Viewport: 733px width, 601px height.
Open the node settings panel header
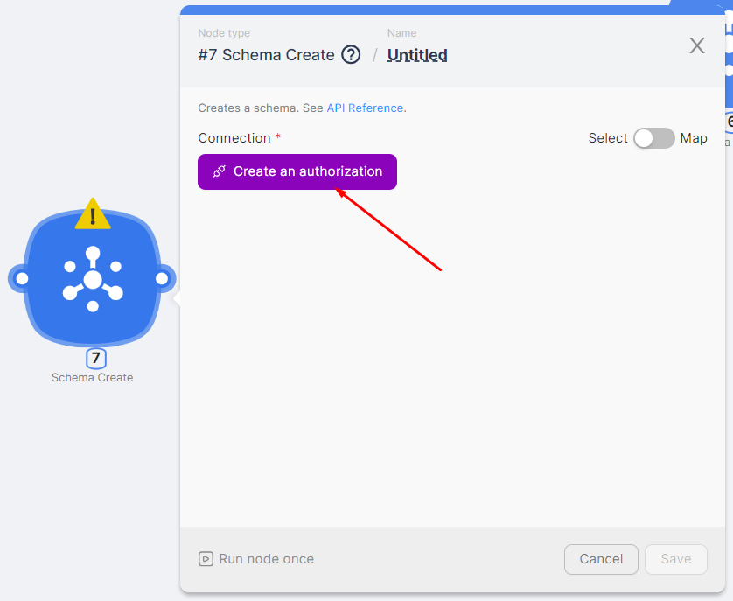coord(437,48)
